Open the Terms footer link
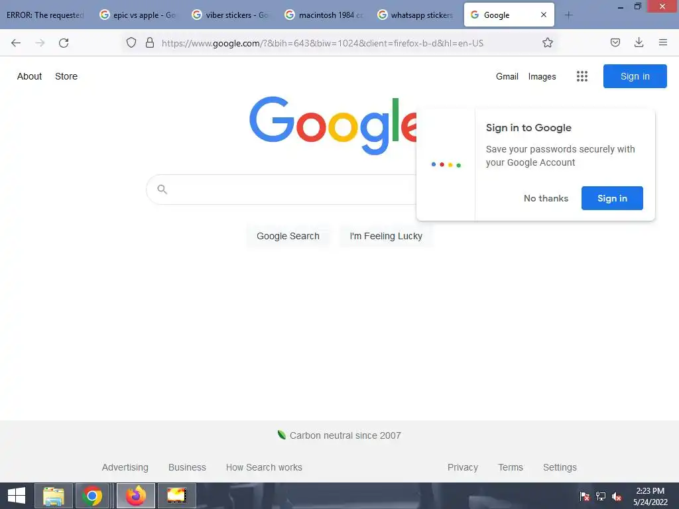 [x=511, y=467]
